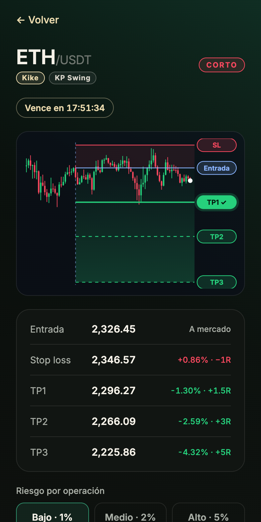The height and width of the screenshot is (522, 261).
Task: Click the red stop loss line
Action: tap(135, 145)
